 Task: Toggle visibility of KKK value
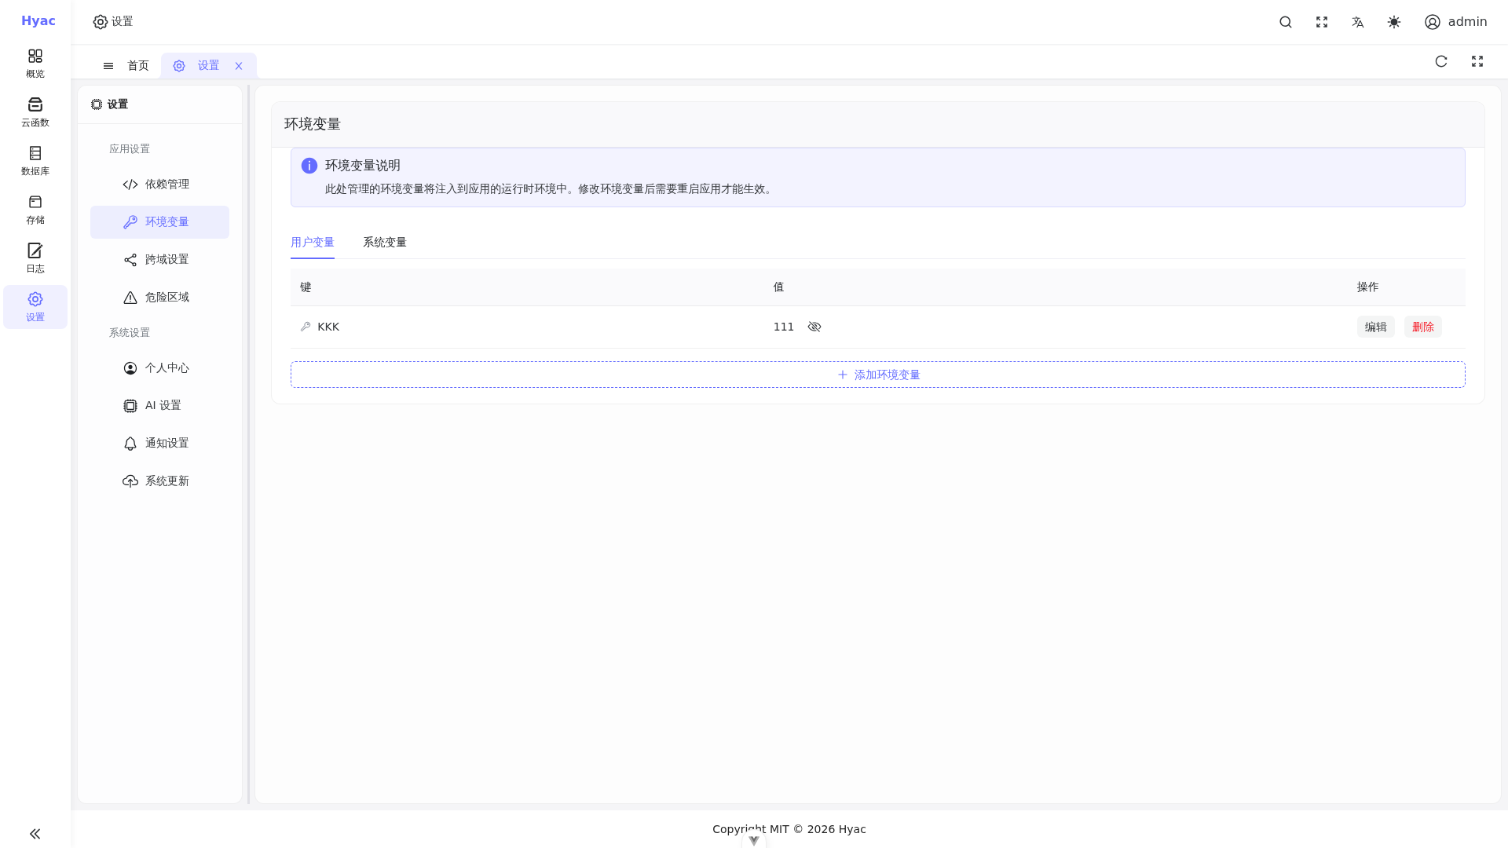point(814,327)
